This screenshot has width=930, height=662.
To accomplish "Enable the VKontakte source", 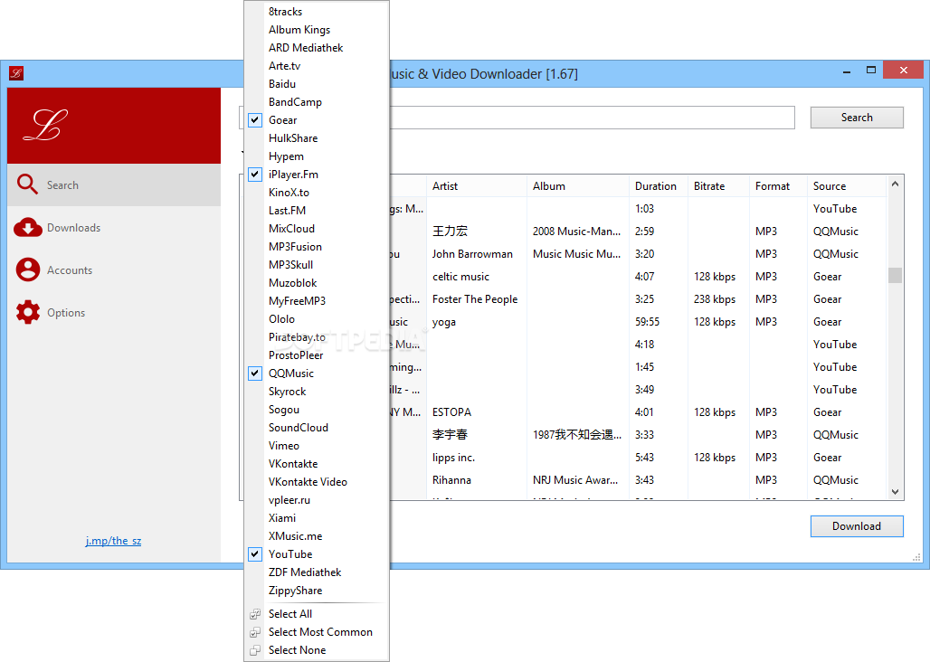I will (317, 463).
